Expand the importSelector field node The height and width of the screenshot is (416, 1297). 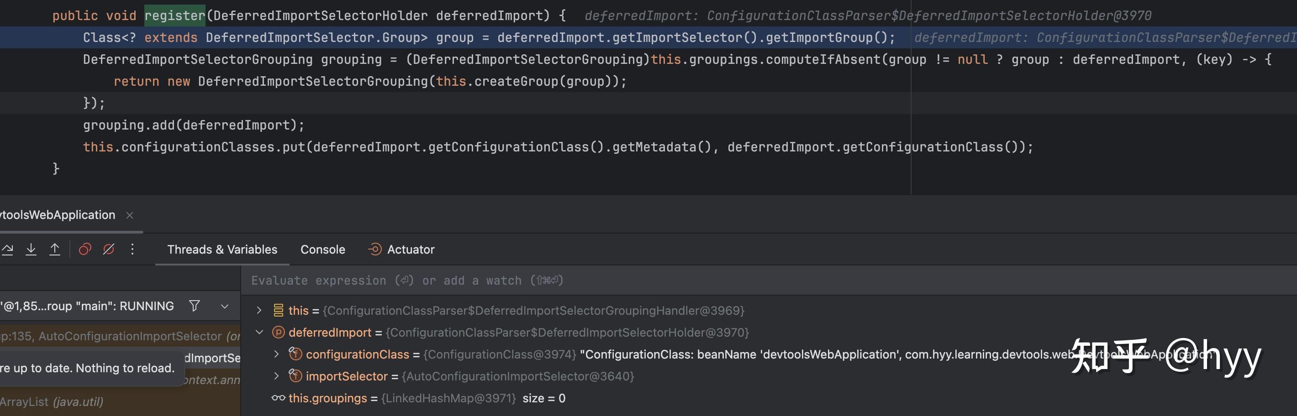coord(276,376)
